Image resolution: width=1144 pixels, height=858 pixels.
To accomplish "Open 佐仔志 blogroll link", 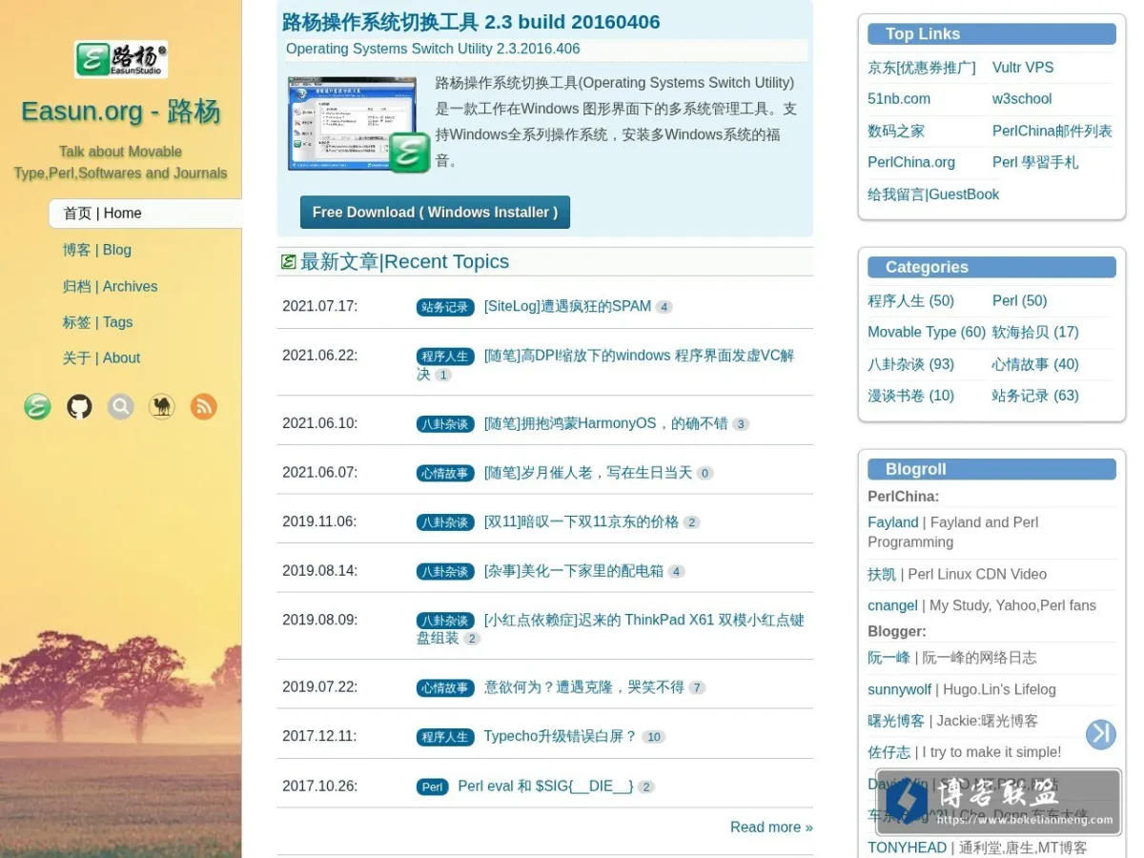I will point(889,752).
